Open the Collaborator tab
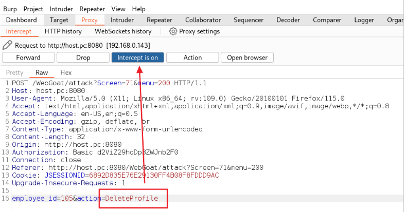405x212 pixels. coord(203,20)
